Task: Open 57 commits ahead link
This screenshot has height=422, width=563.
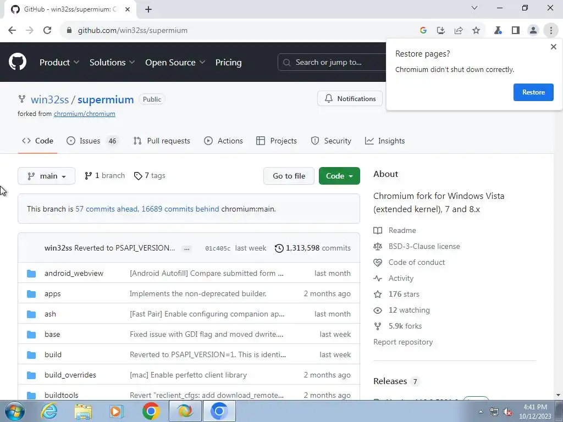Action: (x=106, y=209)
